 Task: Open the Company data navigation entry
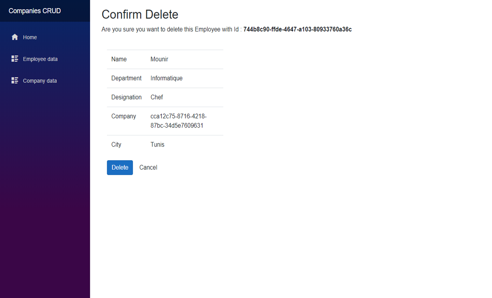40,80
